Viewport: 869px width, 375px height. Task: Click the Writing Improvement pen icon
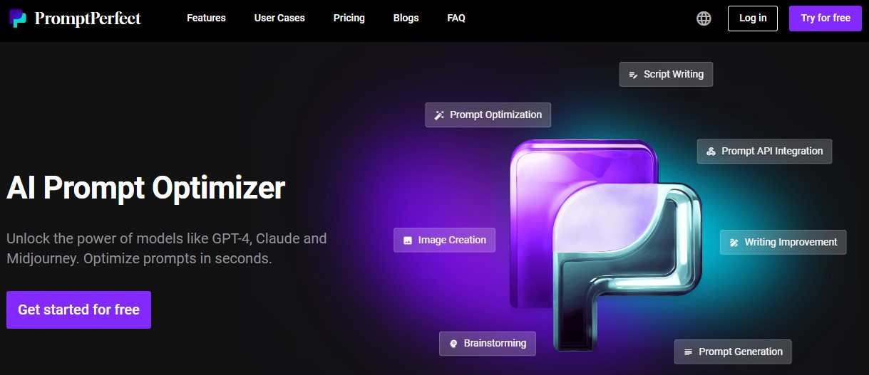(734, 243)
